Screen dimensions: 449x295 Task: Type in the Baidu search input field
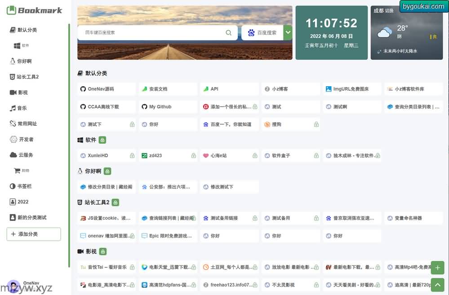click(x=153, y=33)
